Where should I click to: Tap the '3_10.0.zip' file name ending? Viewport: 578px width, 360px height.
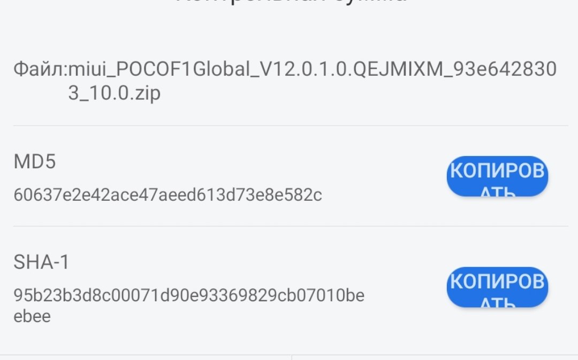tap(114, 93)
